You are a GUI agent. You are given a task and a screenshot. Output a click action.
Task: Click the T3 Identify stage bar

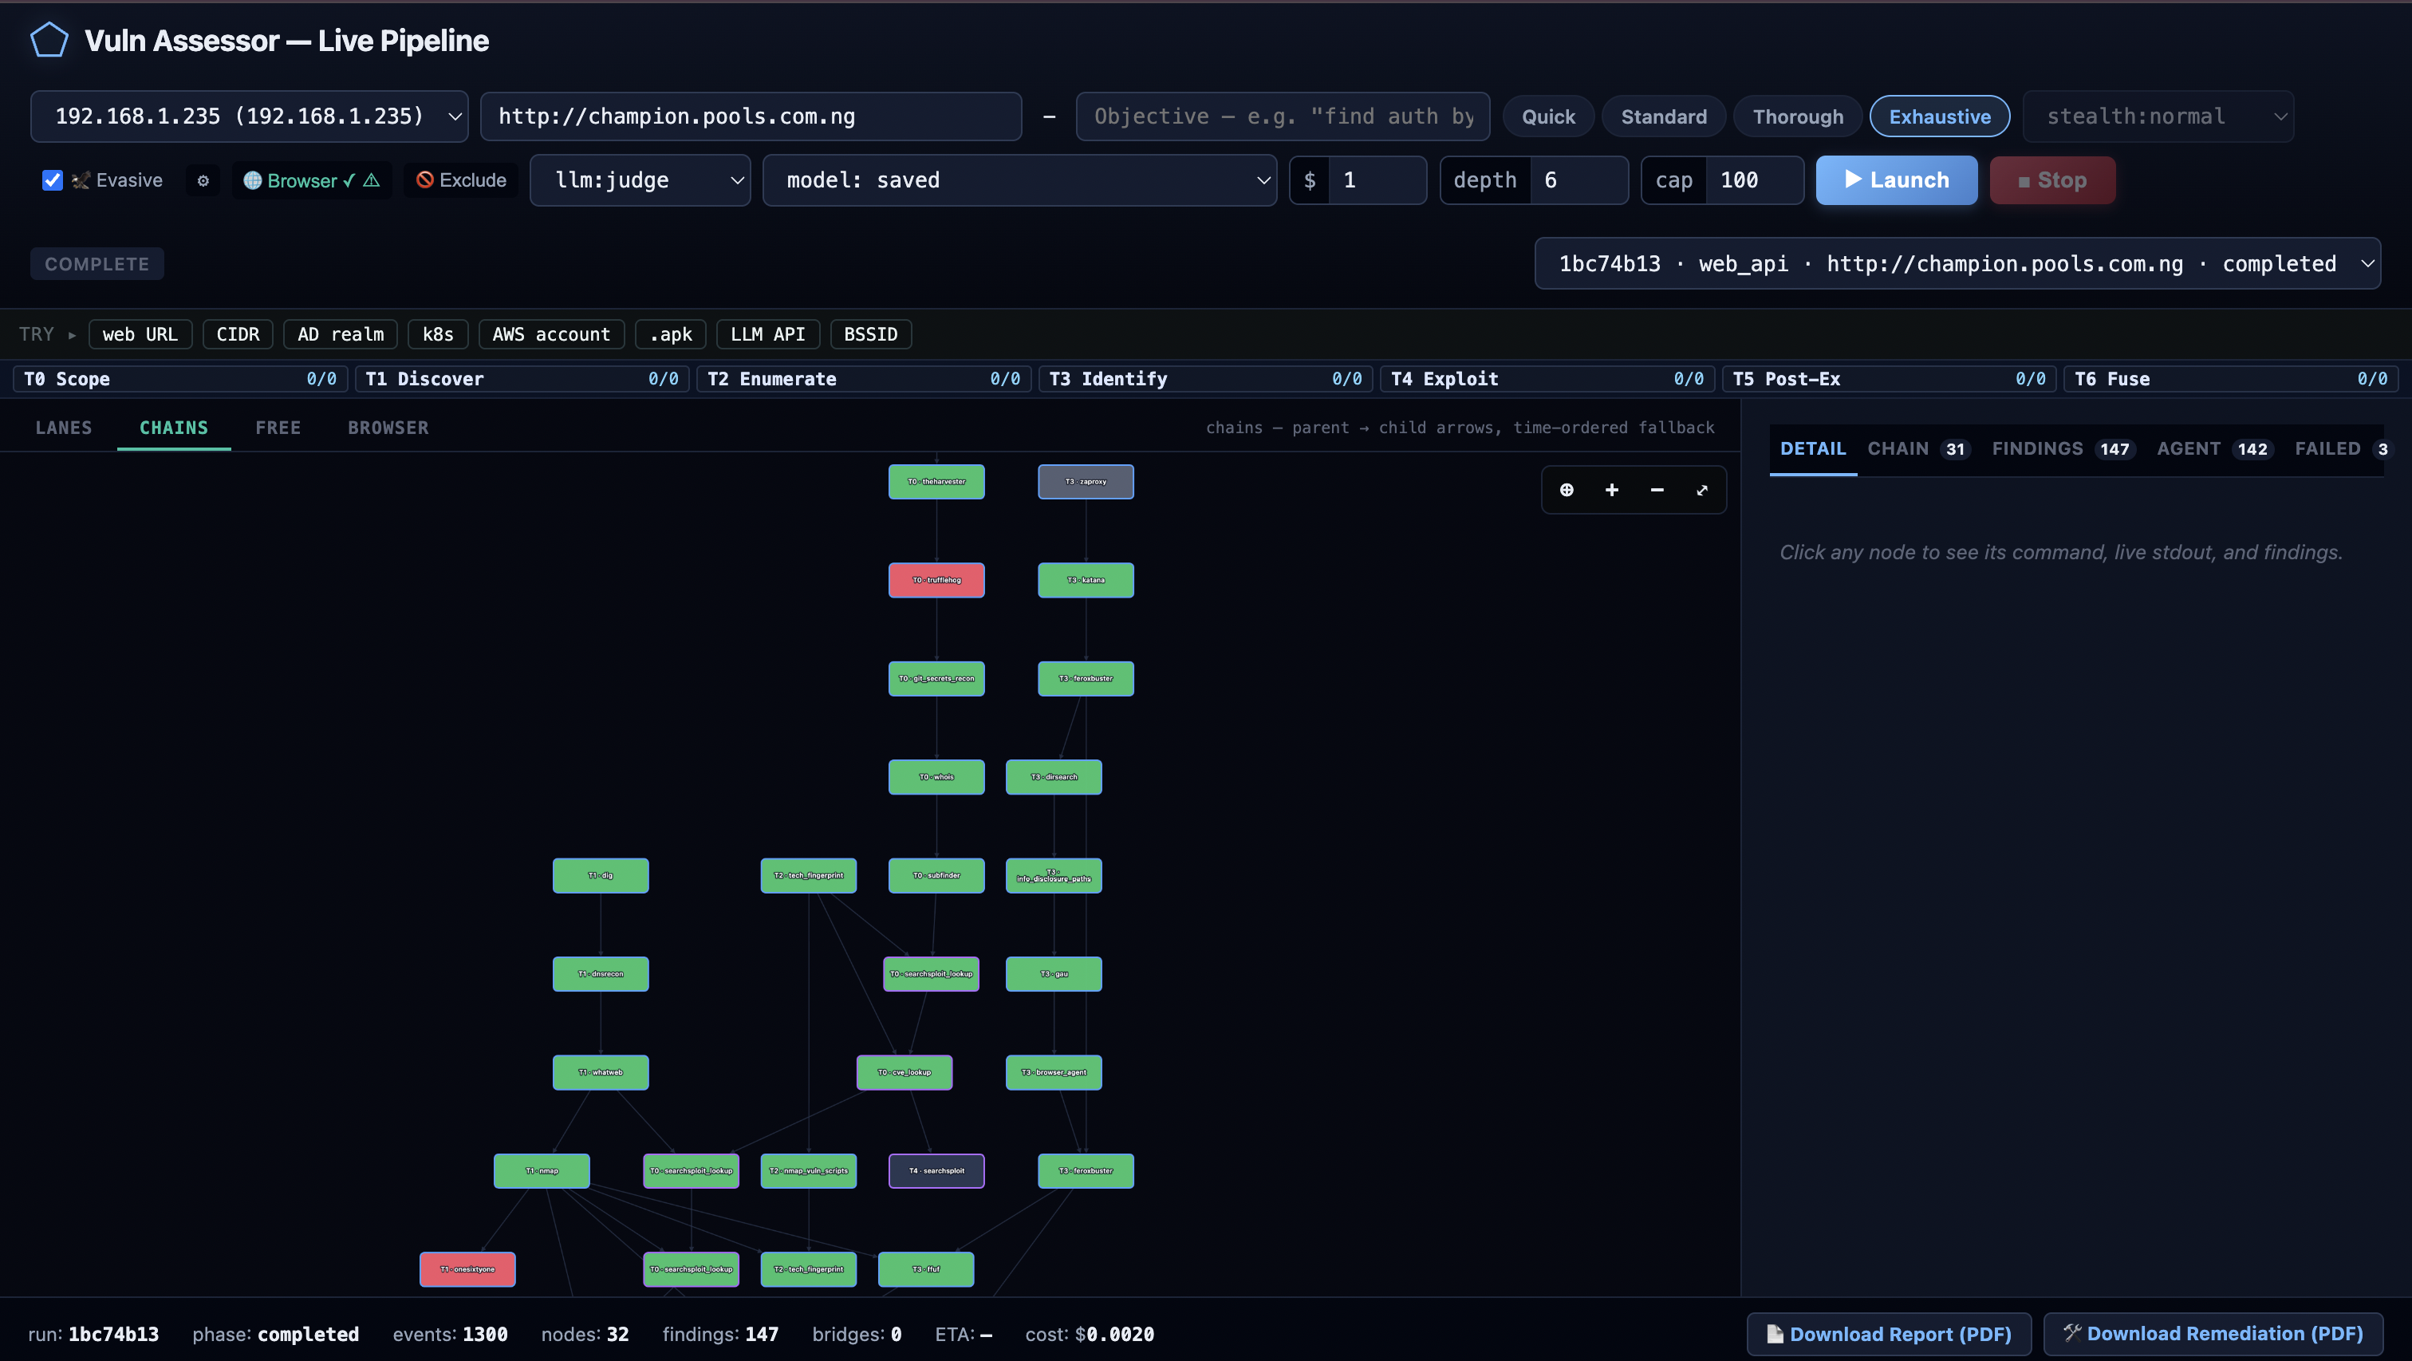1206,378
